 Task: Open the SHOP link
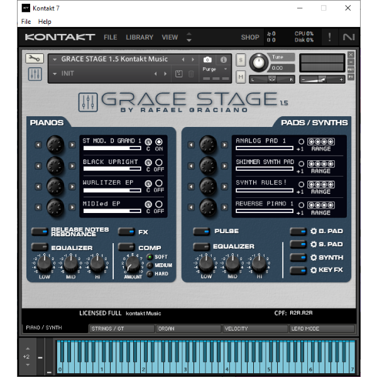click(x=250, y=37)
